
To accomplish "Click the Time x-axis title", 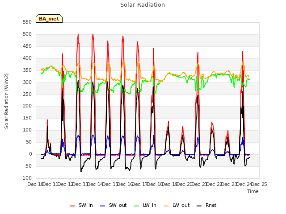I will click(x=253, y=191).
